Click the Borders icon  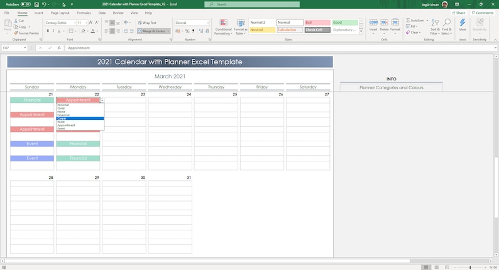tap(71, 31)
